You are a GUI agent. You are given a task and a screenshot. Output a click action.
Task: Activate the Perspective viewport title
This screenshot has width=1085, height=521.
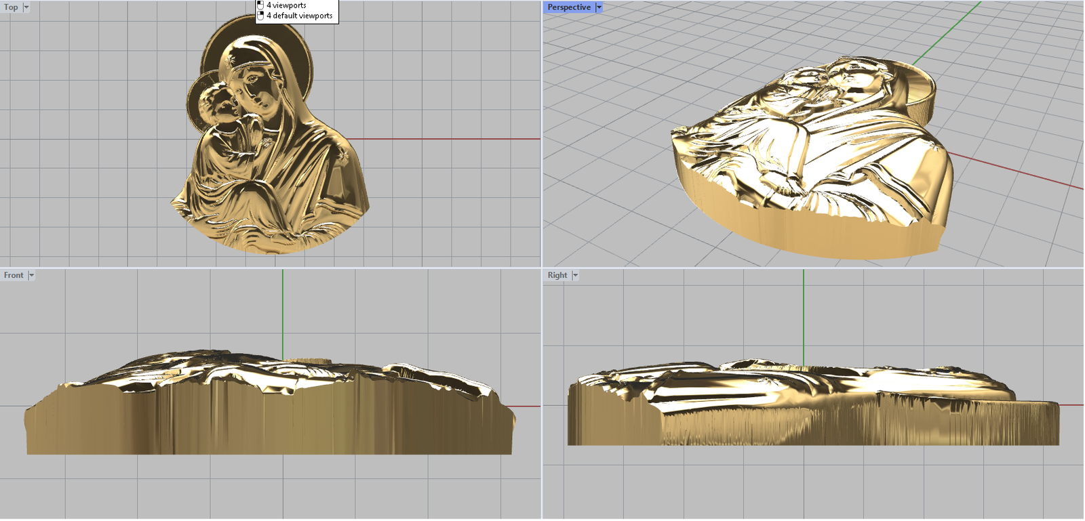[569, 7]
